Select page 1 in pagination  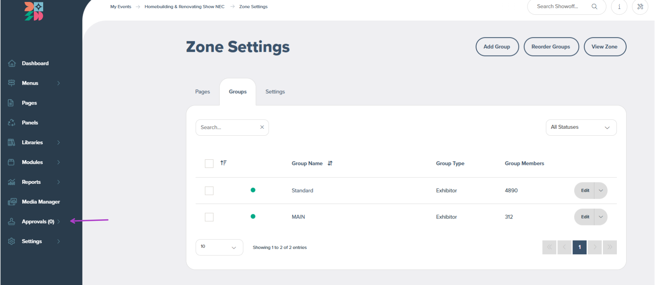(580, 247)
